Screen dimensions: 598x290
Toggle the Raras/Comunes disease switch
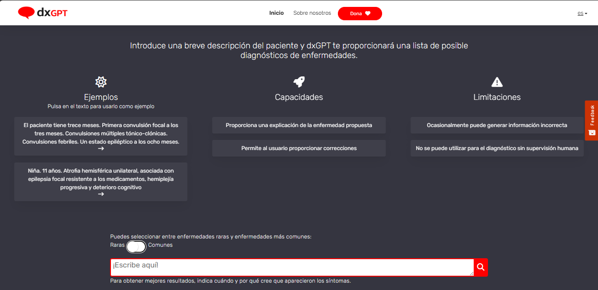[136, 247]
